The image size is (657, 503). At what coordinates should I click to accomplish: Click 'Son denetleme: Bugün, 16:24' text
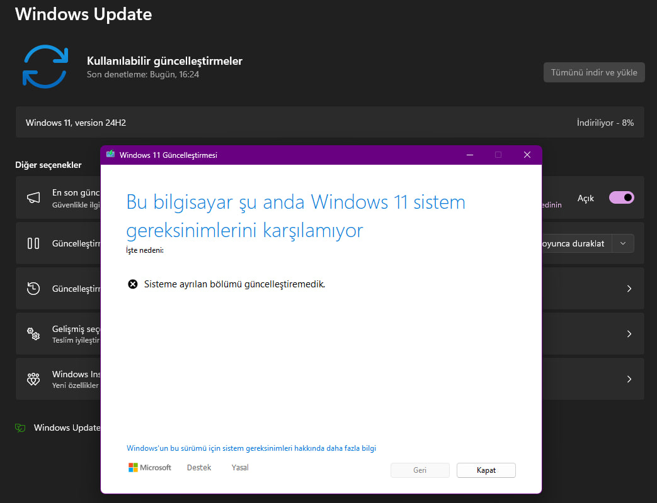point(143,74)
